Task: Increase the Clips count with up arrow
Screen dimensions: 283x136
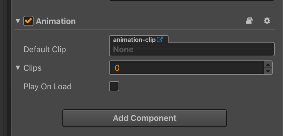Action: click(268, 65)
